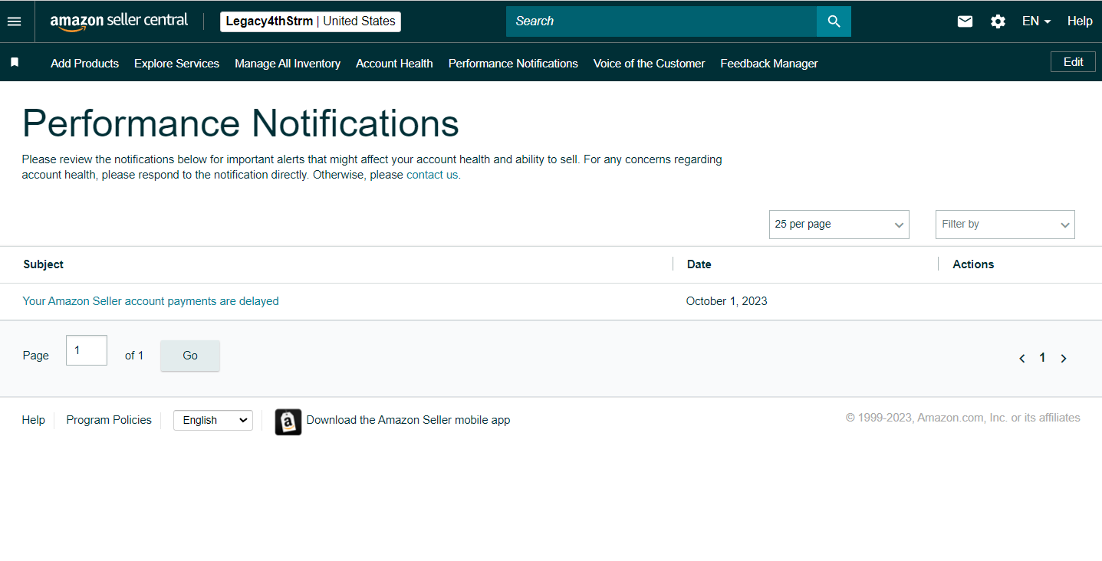The height and width of the screenshot is (561, 1102).
Task: Open the messages envelope icon
Action: click(x=965, y=21)
